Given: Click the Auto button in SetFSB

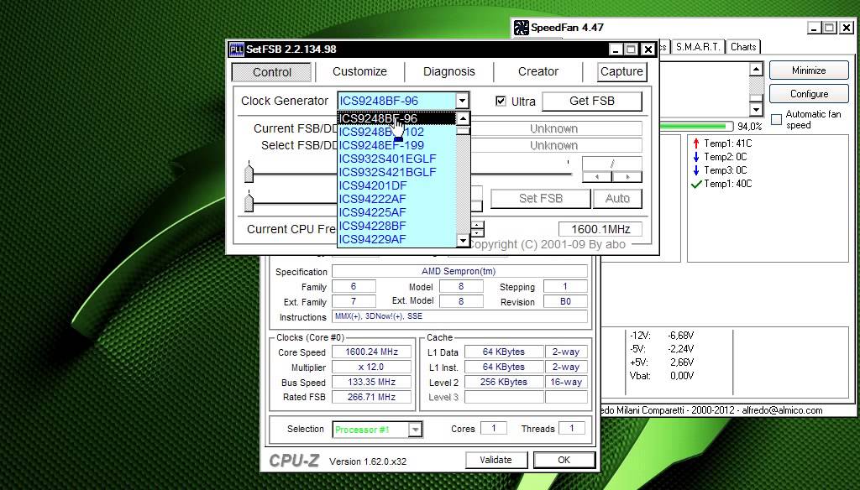Looking at the screenshot, I should click(617, 198).
